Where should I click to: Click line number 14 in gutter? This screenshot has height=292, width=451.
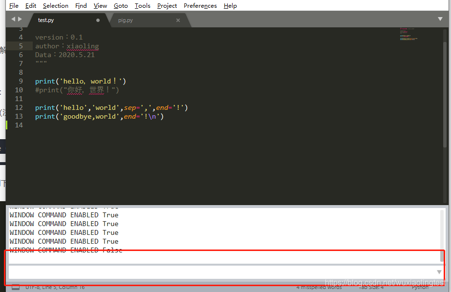19,125
